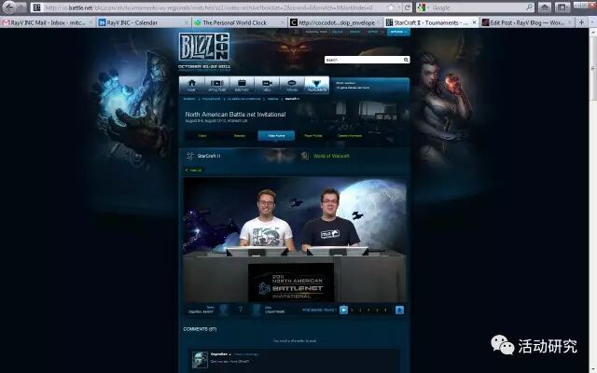Choose the World of Warcraft game section

pyautogui.click(x=331, y=156)
